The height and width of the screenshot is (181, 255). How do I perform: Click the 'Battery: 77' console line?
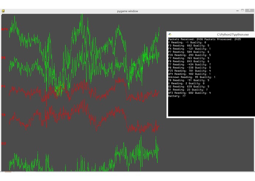(x=177, y=96)
